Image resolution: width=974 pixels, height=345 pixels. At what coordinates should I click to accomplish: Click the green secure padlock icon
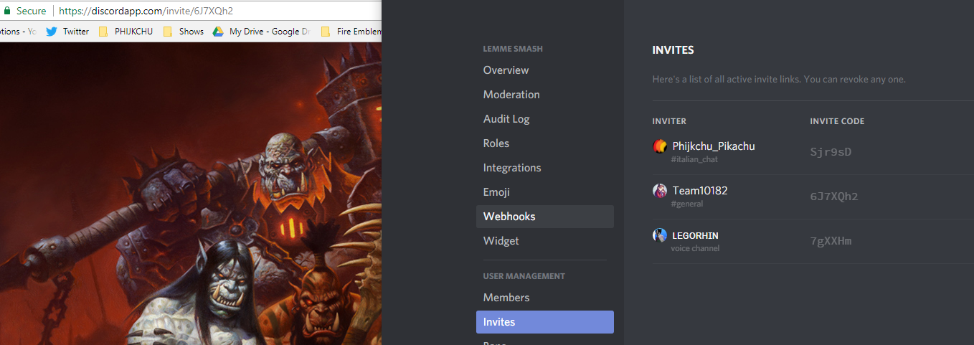pos(7,11)
